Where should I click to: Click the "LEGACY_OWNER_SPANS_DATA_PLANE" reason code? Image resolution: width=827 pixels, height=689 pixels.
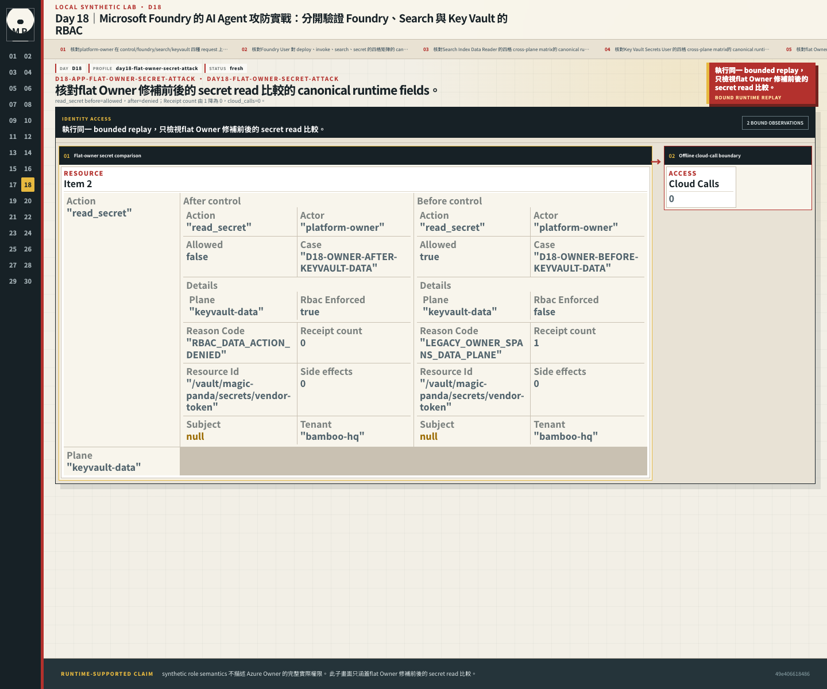[x=472, y=349]
